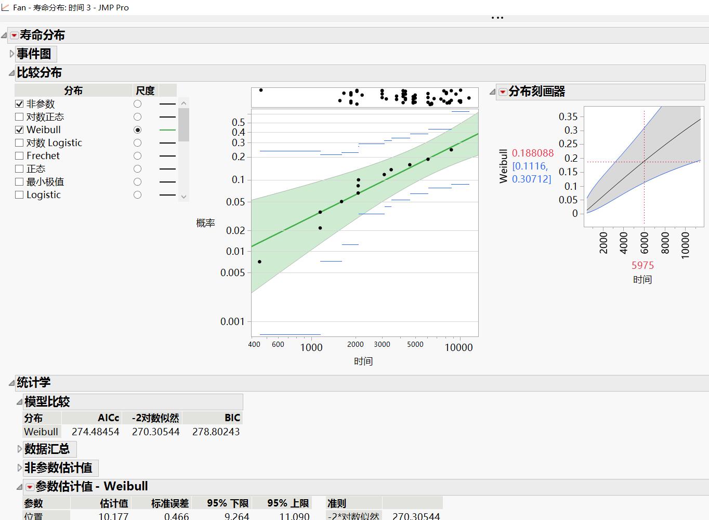Open red triangle menu for 参数估计值 - Weibull
This screenshot has height=520, width=709.
[30, 487]
